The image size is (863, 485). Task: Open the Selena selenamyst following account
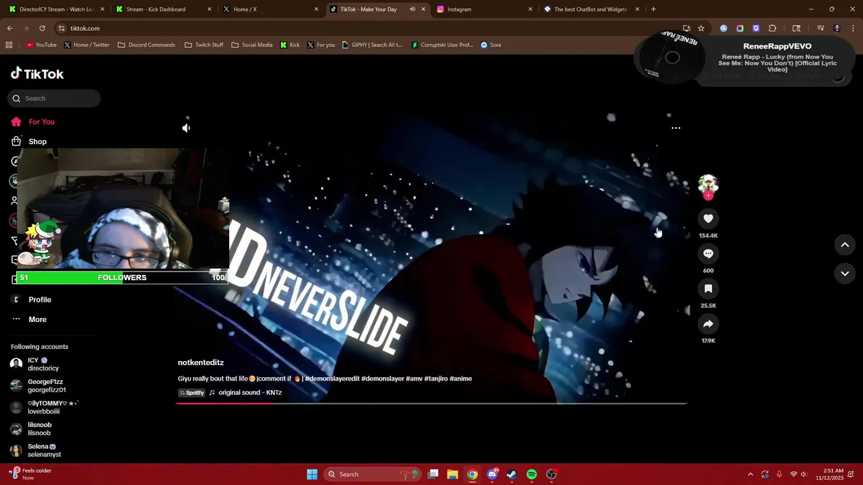(44, 451)
